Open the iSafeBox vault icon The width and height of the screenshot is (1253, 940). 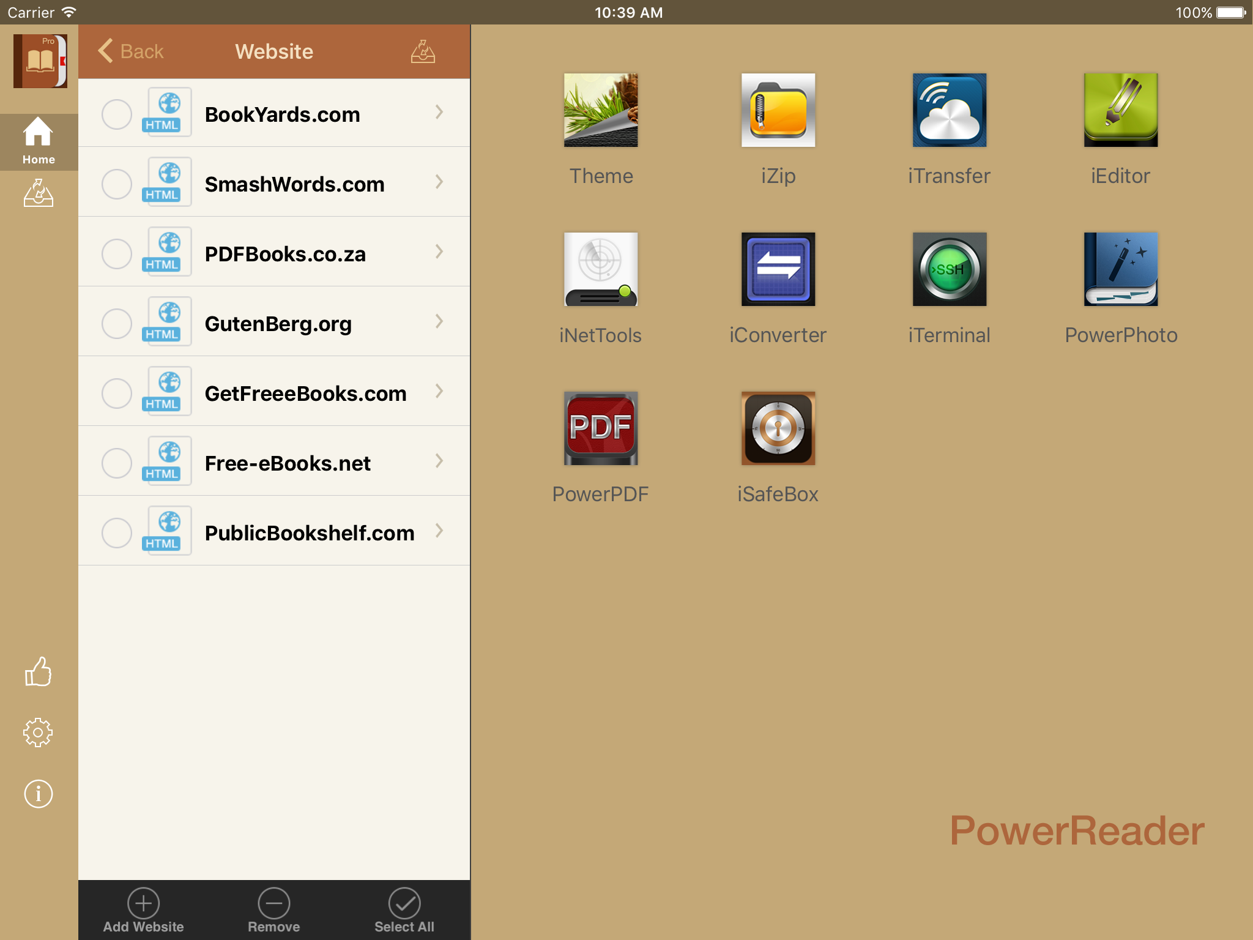click(x=778, y=429)
